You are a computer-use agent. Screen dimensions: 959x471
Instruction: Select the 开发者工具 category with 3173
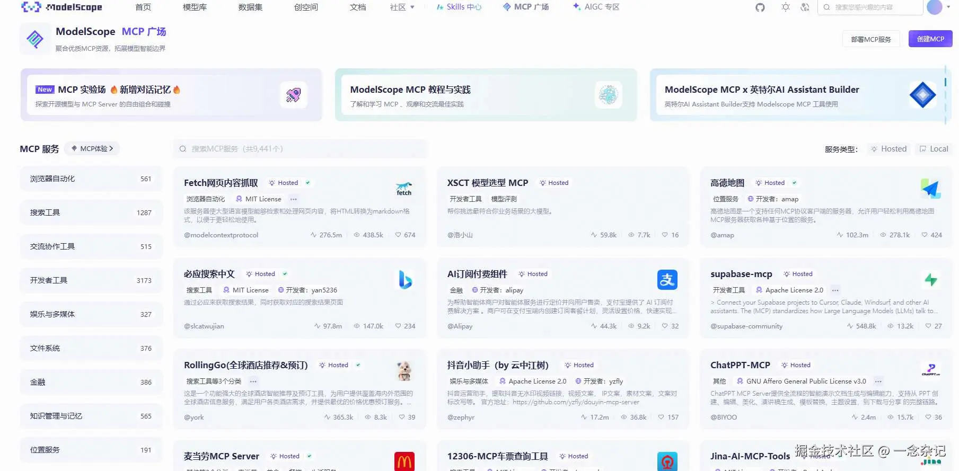tap(91, 281)
